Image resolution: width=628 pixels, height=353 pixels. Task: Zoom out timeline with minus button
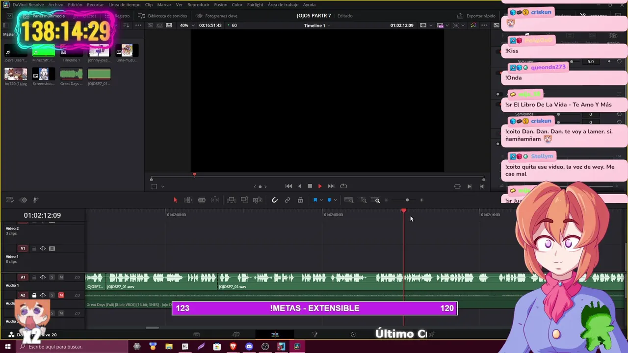[x=386, y=200]
